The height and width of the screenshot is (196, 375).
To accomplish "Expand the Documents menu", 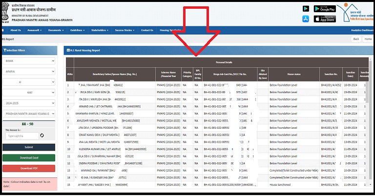I will coord(56,30).
